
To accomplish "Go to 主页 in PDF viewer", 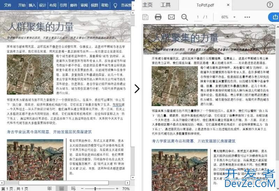I will (148, 5).
